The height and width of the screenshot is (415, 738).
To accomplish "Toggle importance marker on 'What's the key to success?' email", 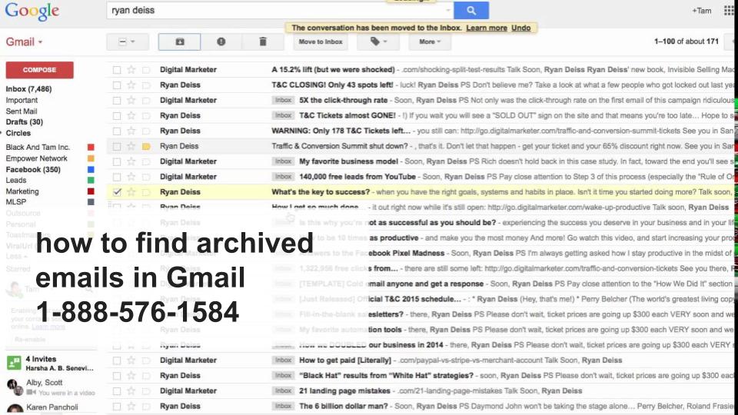I will coord(146,192).
